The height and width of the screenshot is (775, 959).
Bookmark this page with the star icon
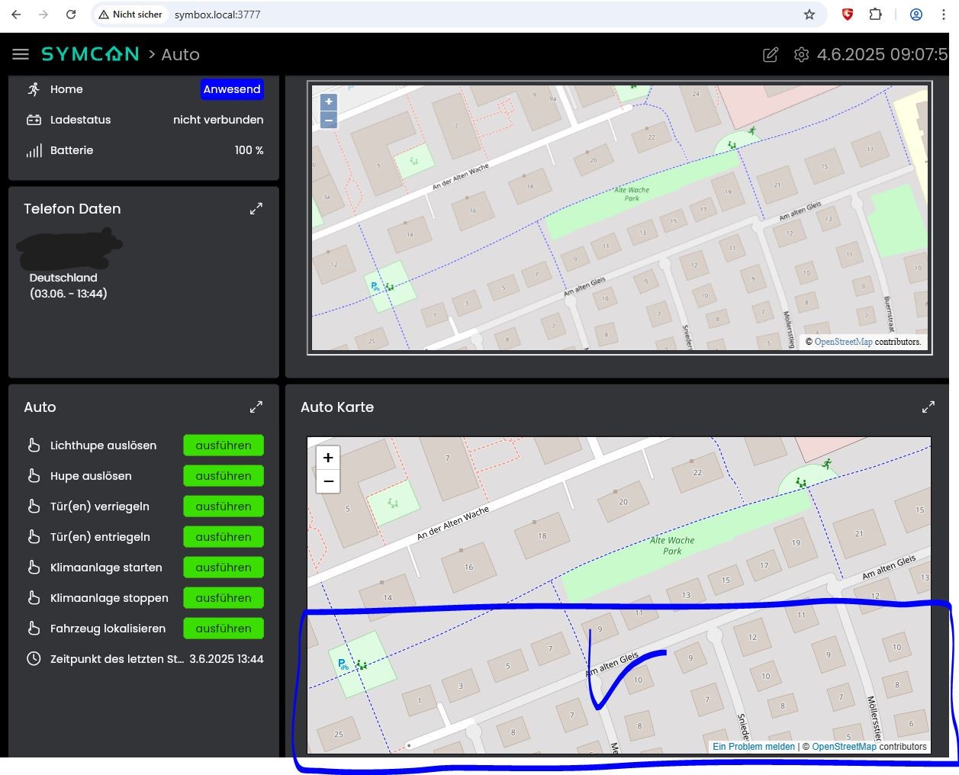809,14
